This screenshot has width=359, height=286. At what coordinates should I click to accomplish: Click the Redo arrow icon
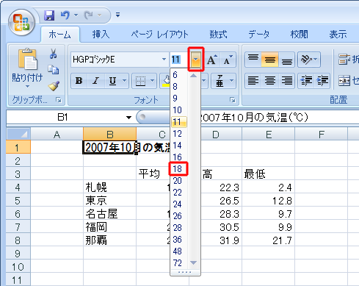point(88,15)
